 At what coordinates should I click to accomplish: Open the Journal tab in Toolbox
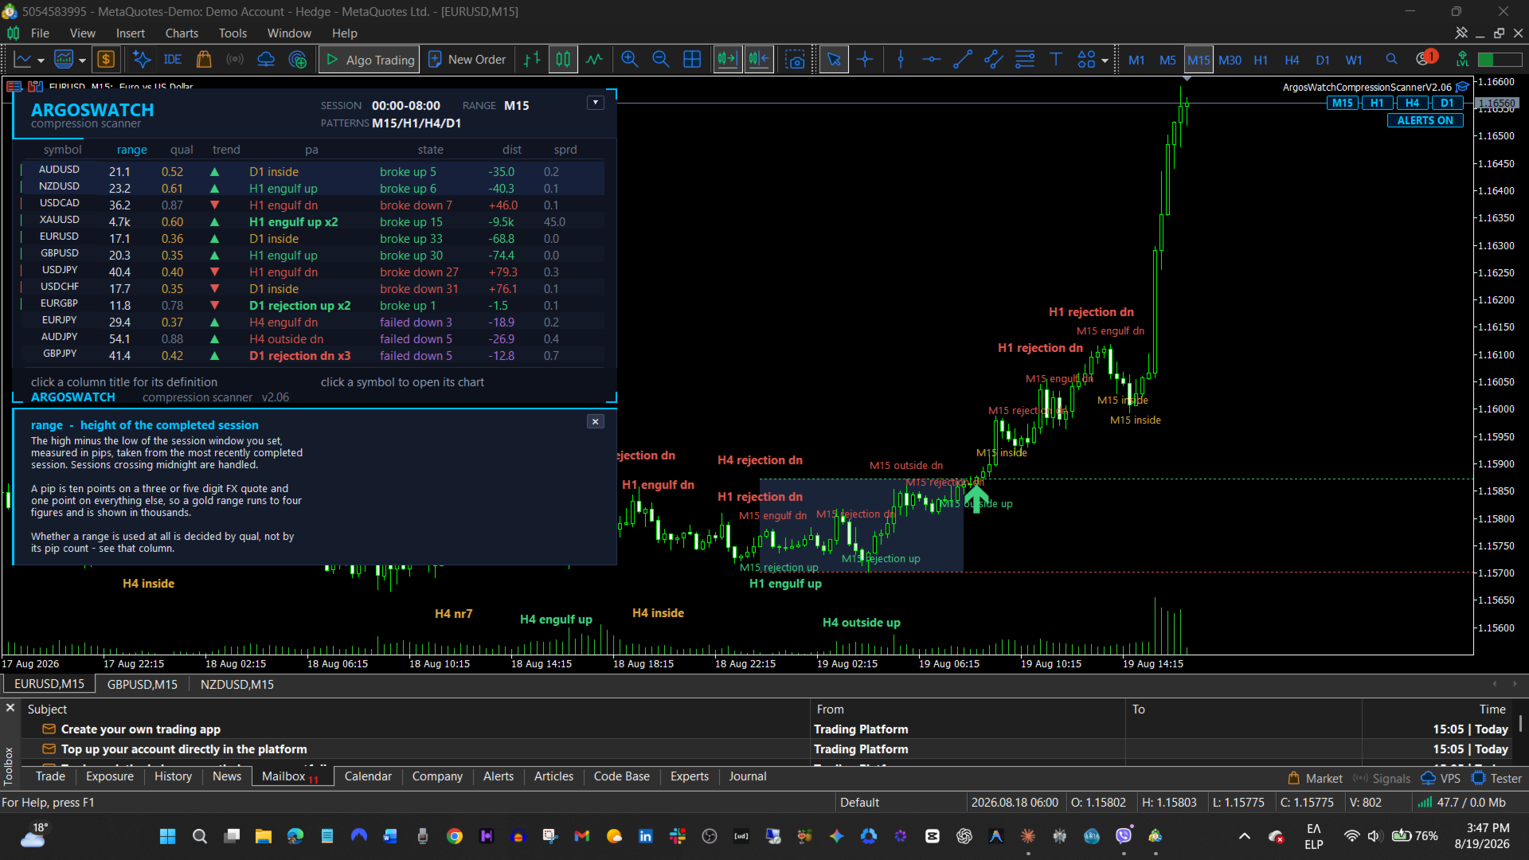point(748,776)
